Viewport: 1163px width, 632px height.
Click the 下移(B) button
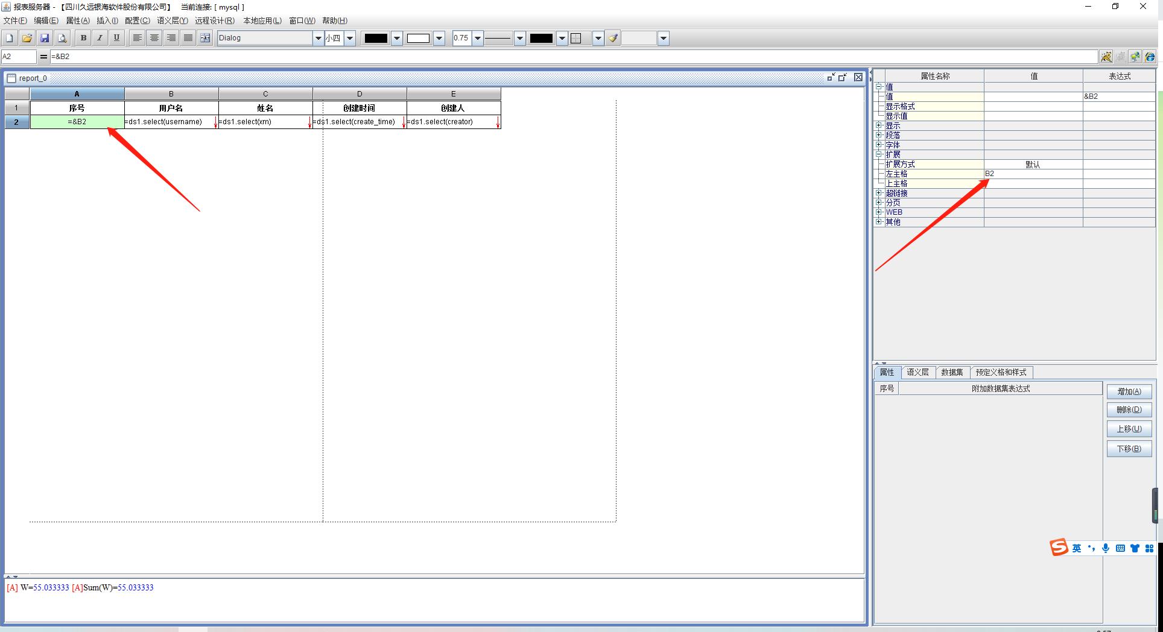[1129, 449]
